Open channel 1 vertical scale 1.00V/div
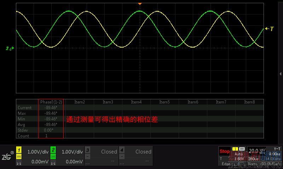283x169 pixels. click(x=38, y=152)
